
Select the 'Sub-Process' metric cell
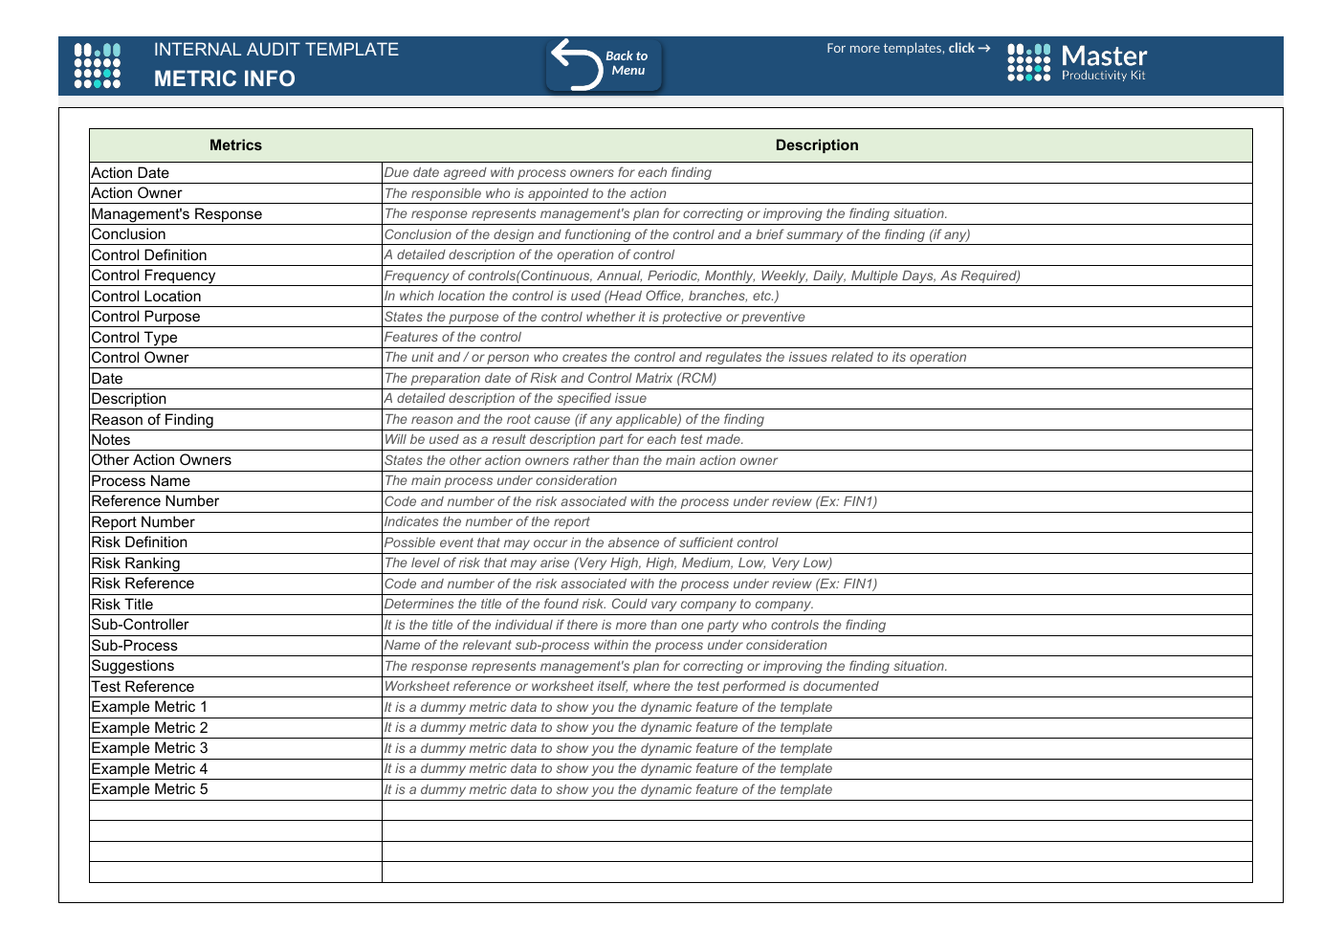point(235,646)
